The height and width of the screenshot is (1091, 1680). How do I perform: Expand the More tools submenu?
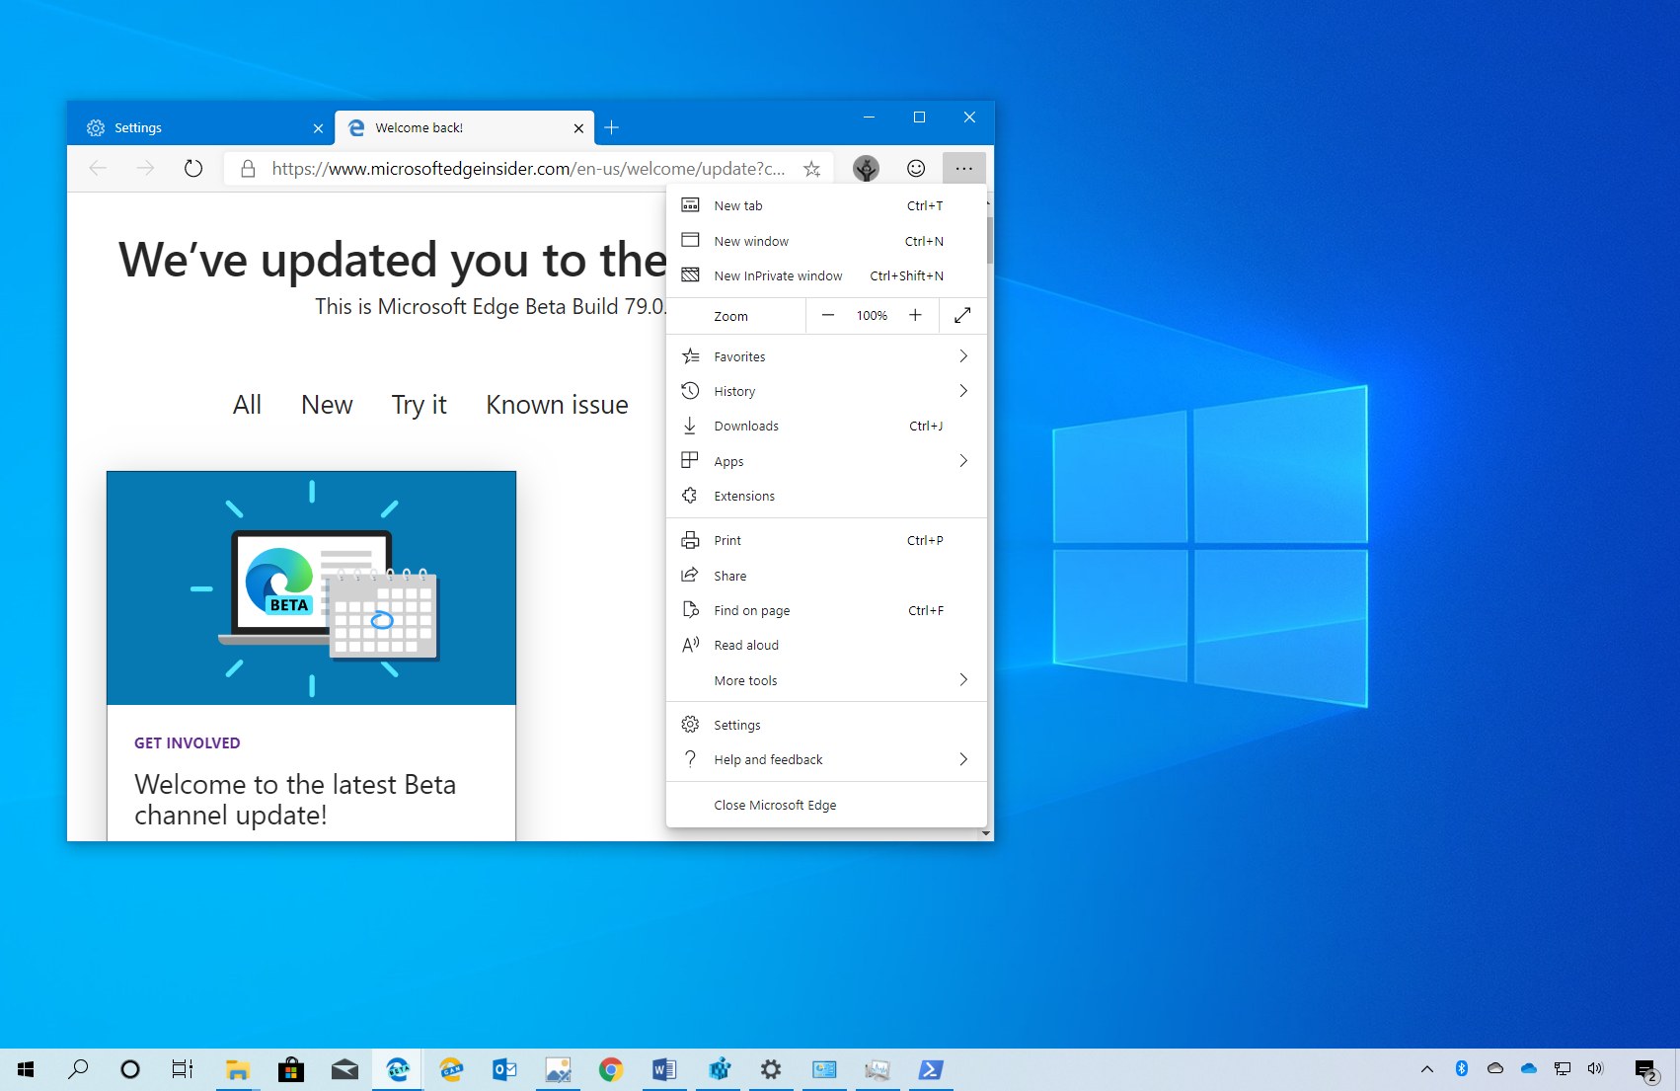(827, 680)
